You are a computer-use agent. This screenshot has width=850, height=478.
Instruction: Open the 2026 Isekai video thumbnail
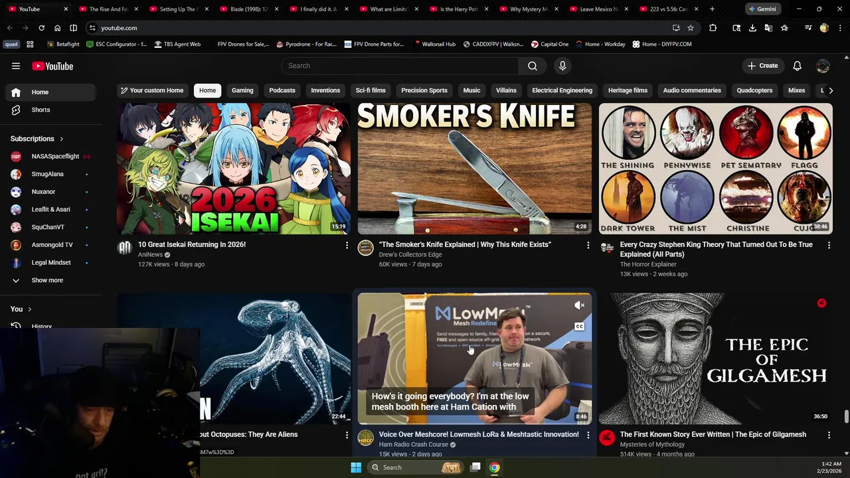point(234,169)
